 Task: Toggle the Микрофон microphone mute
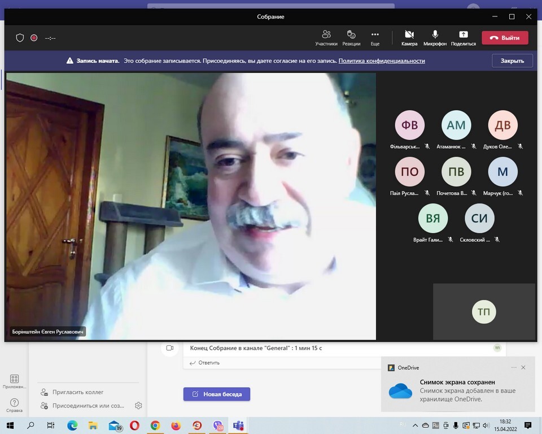click(x=435, y=37)
